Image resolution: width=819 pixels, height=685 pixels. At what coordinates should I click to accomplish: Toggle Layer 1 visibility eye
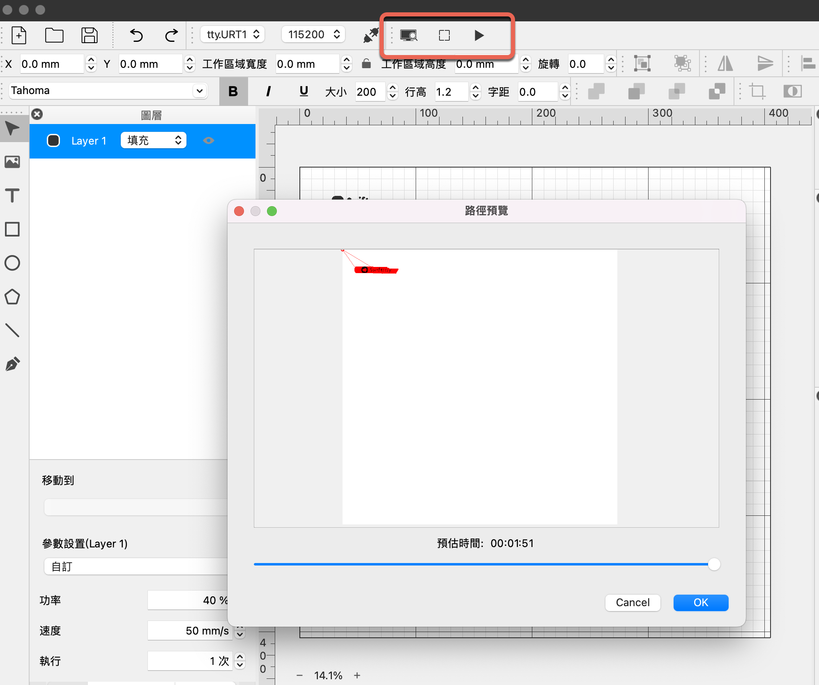coord(209,140)
